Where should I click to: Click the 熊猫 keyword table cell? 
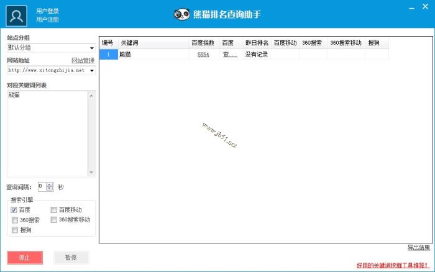[153, 55]
